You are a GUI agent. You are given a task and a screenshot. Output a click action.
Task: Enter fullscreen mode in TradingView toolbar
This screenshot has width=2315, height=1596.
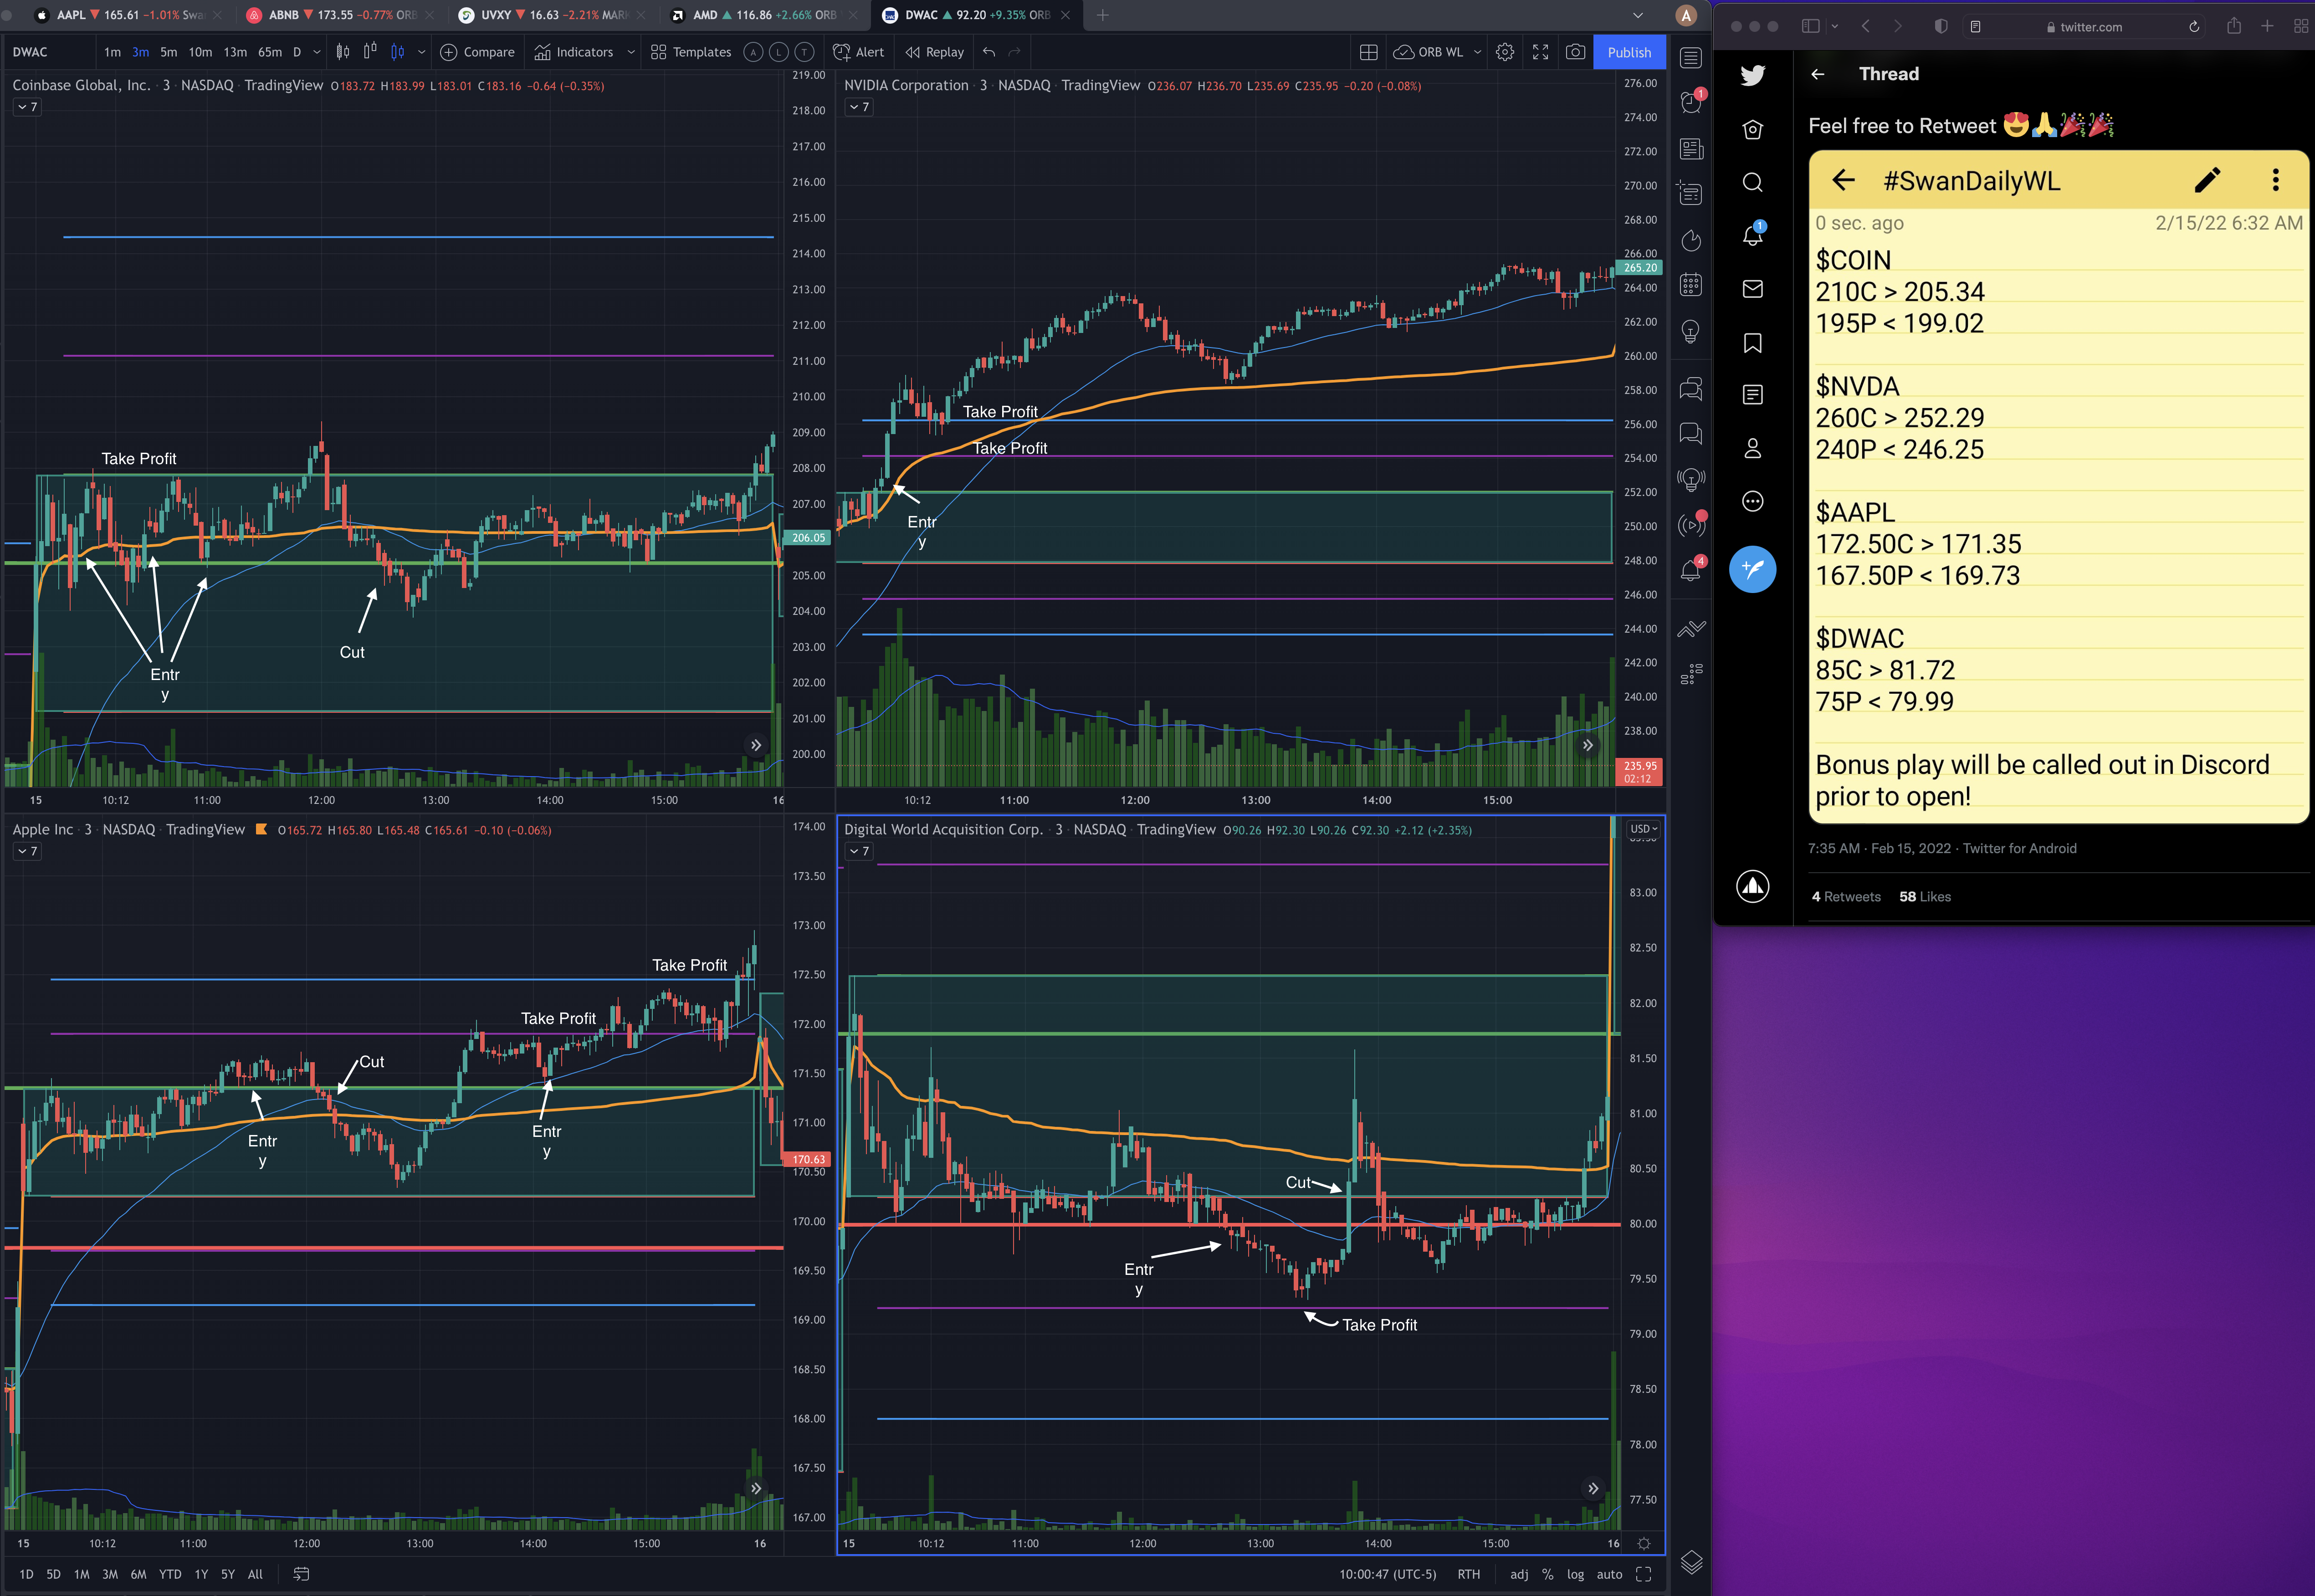coord(1540,52)
